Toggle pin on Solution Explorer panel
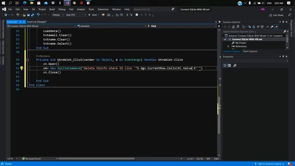This screenshot has width=295, height=166. point(283,22)
